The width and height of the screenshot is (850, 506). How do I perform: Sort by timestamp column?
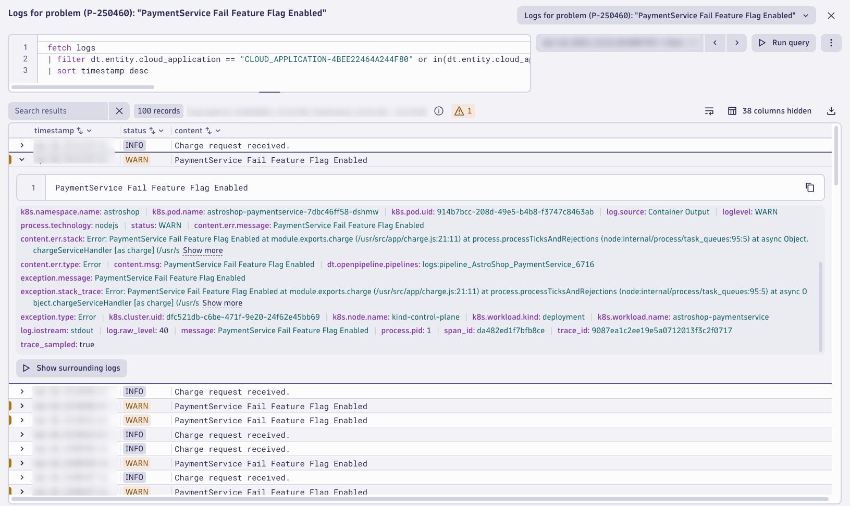[80, 131]
